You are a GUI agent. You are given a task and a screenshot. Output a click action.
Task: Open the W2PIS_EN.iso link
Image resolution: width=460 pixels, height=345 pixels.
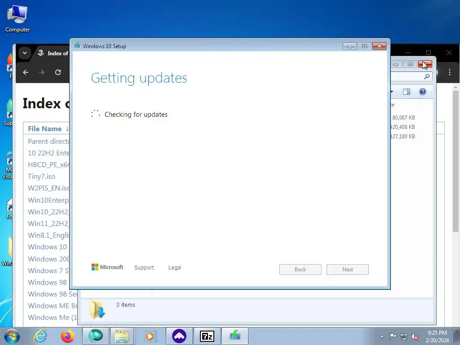pyautogui.click(x=49, y=188)
